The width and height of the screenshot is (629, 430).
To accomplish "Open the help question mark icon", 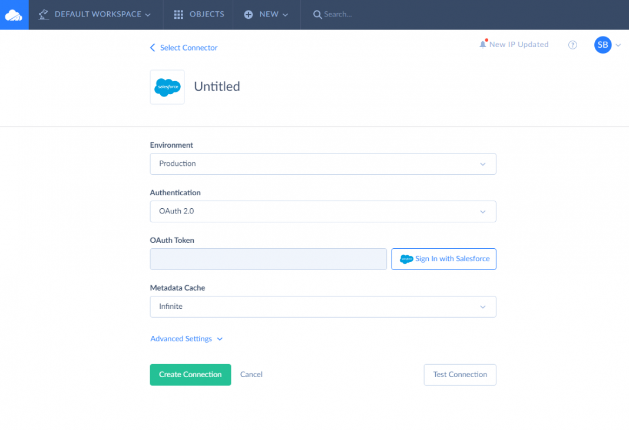I will [x=572, y=45].
